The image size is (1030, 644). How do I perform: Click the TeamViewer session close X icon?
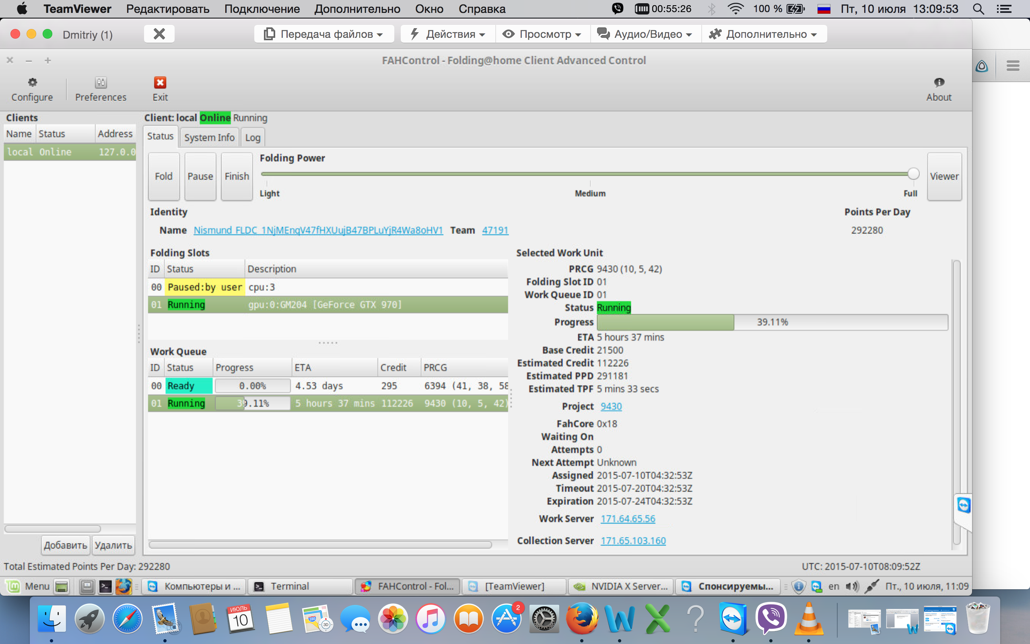pyautogui.click(x=159, y=34)
